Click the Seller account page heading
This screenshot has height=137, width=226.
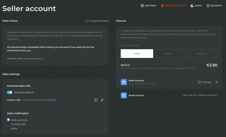pos(29,8)
